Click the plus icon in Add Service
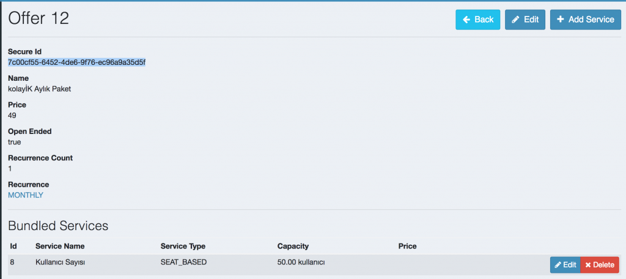The height and width of the screenshot is (279, 626). [x=561, y=20]
